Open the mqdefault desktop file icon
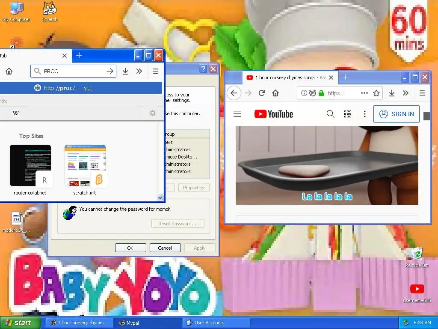Screen dimensions: 438x329 (16, 222)
